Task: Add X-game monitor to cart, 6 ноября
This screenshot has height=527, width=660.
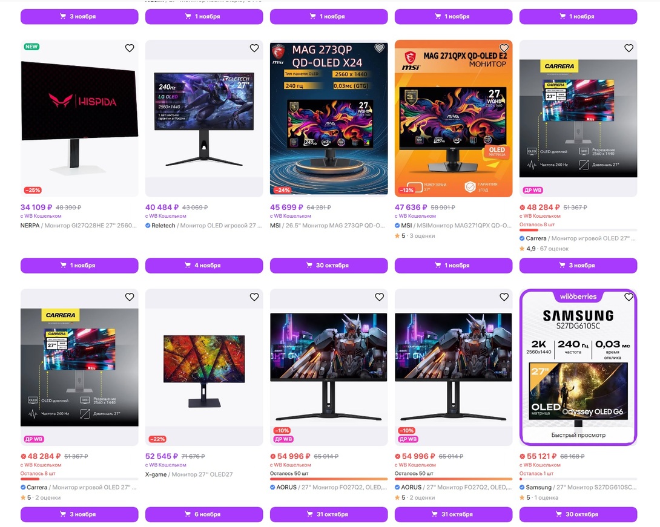Action: 204,514
